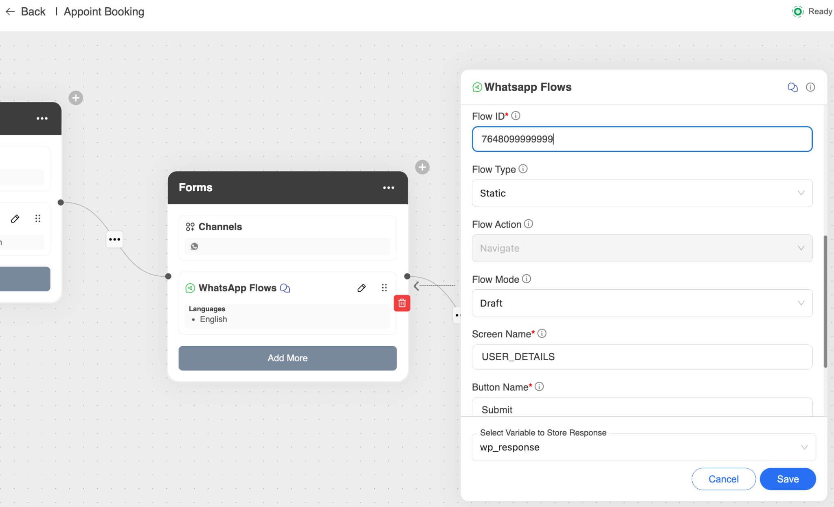Open chat preview icon in panel header
The width and height of the screenshot is (834, 507).
[792, 87]
